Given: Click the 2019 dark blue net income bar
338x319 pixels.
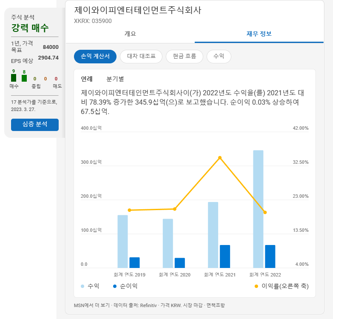Looking at the screenshot, I should click(x=134, y=262).
